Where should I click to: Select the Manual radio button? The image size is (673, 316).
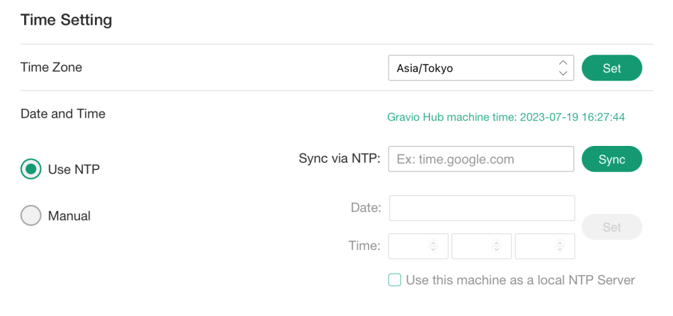pyautogui.click(x=31, y=216)
